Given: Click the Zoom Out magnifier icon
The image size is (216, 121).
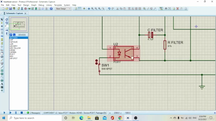Looking at the screenshot, I should [96, 9].
